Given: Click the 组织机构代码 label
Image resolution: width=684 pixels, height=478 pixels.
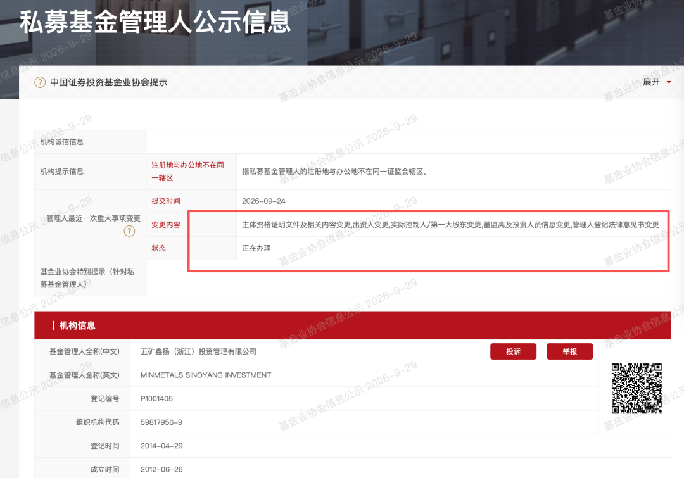Looking at the screenshot, I should [x=98, y=422].
